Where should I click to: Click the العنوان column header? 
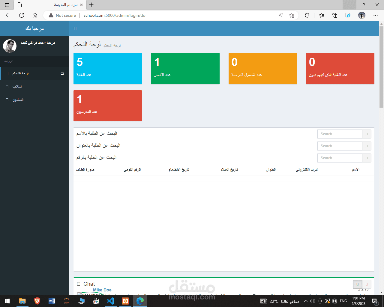click(271, 170)
